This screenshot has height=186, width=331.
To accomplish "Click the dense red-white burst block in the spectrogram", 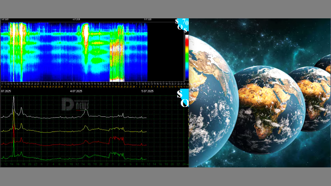I will (117, 61).
